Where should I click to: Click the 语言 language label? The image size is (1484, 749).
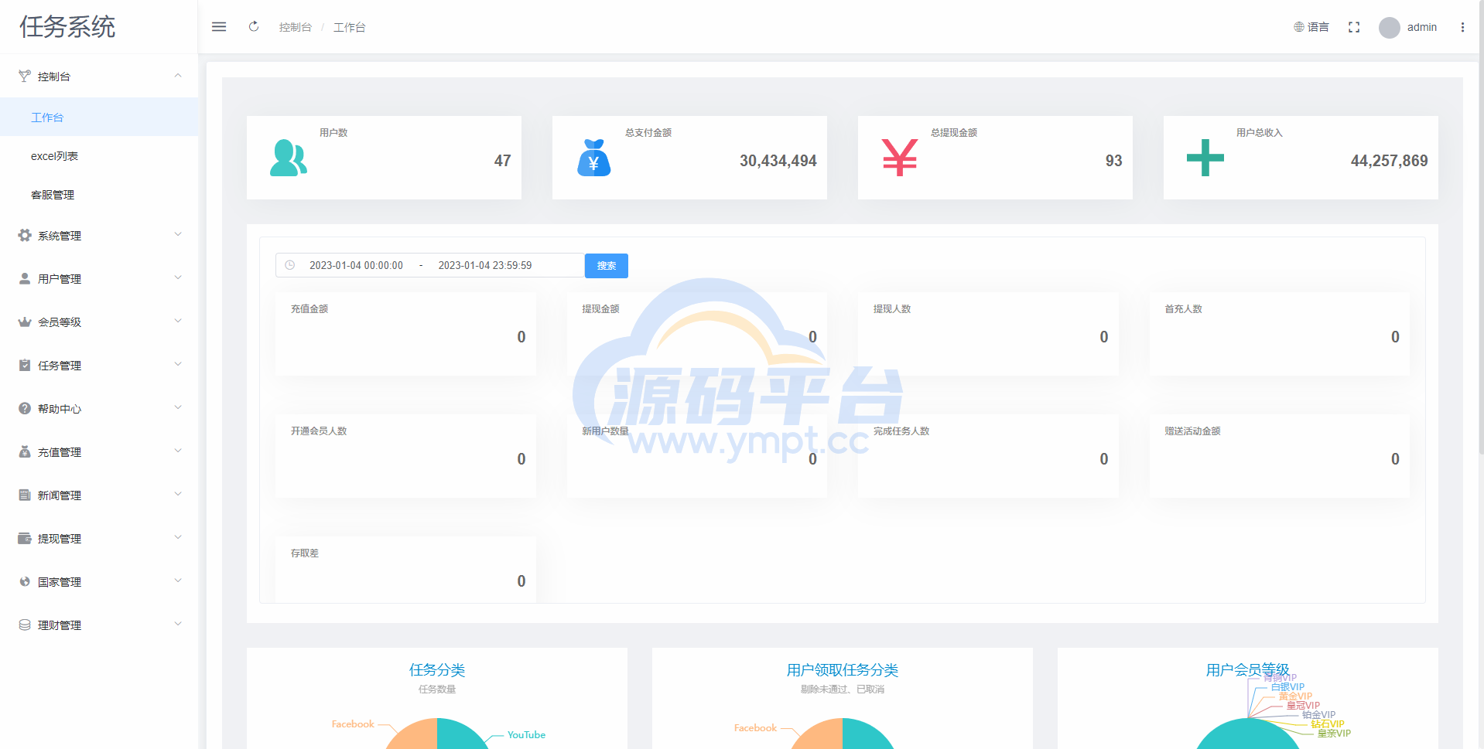point(1318,27)
